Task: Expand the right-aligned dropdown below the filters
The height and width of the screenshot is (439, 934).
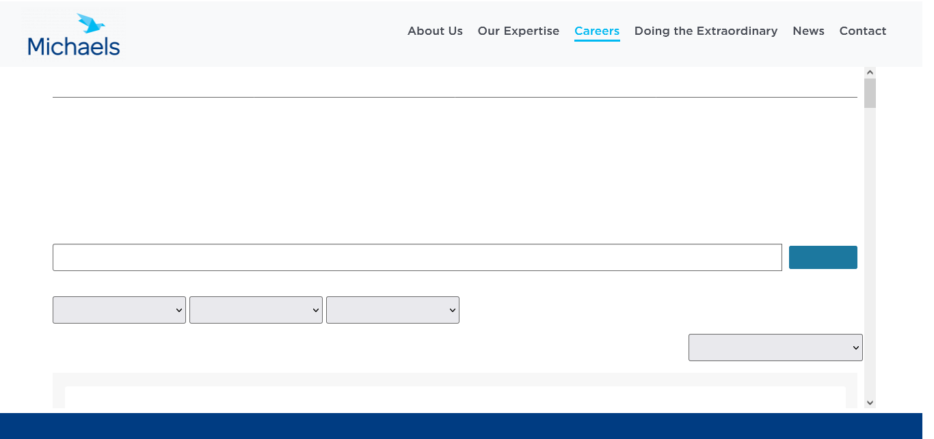Action: (x=775, y=348)
